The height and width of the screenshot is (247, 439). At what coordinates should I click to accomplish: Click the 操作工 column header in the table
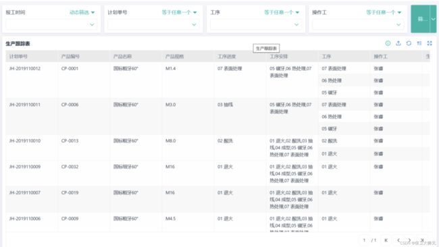(381, 57)
